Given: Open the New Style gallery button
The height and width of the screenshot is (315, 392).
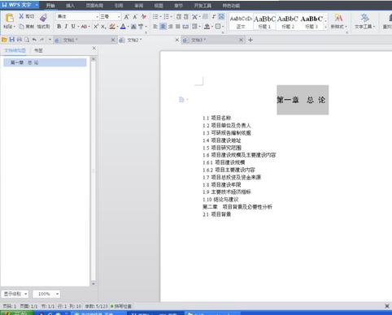Looking at the screenshot, I should [338, 21].
